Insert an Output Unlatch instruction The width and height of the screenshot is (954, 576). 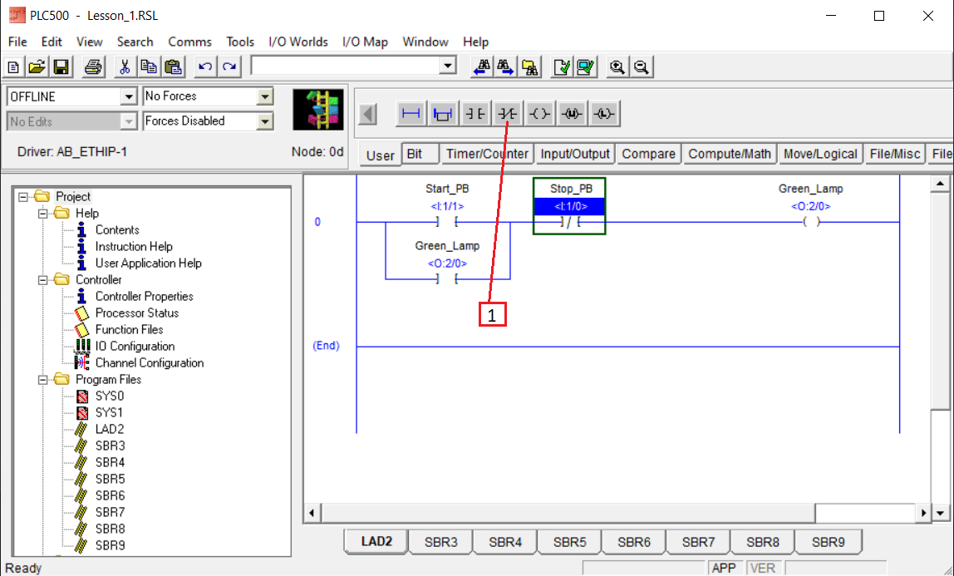(572, 114)
